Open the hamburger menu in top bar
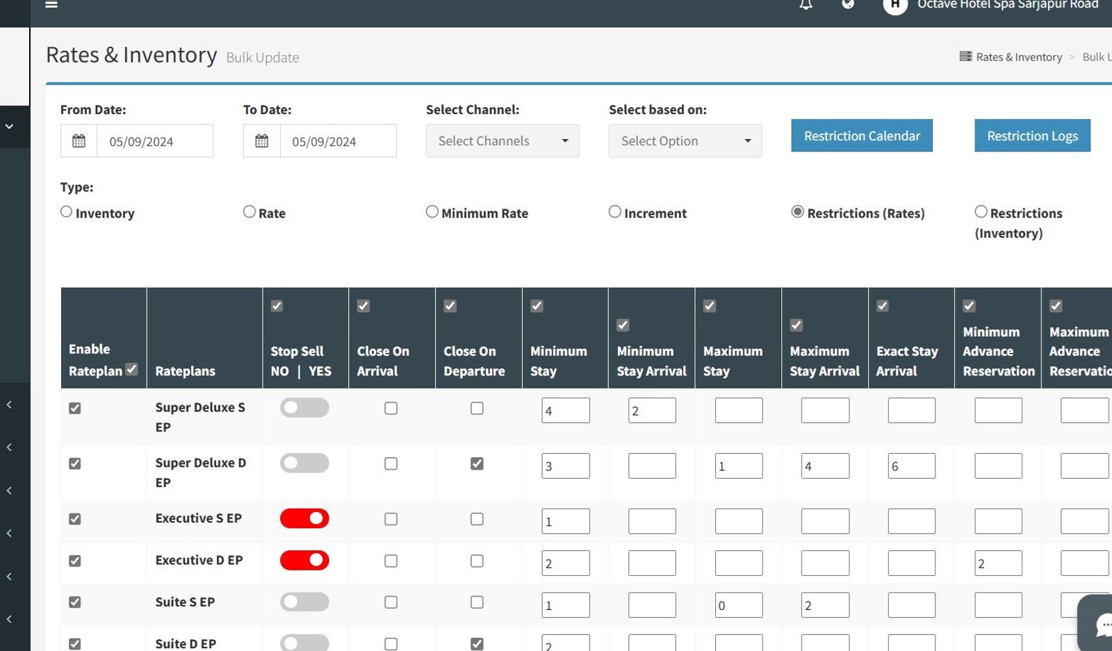This screenshot has height=651, width=1112. pyautogui.click(x=51, y=4)
